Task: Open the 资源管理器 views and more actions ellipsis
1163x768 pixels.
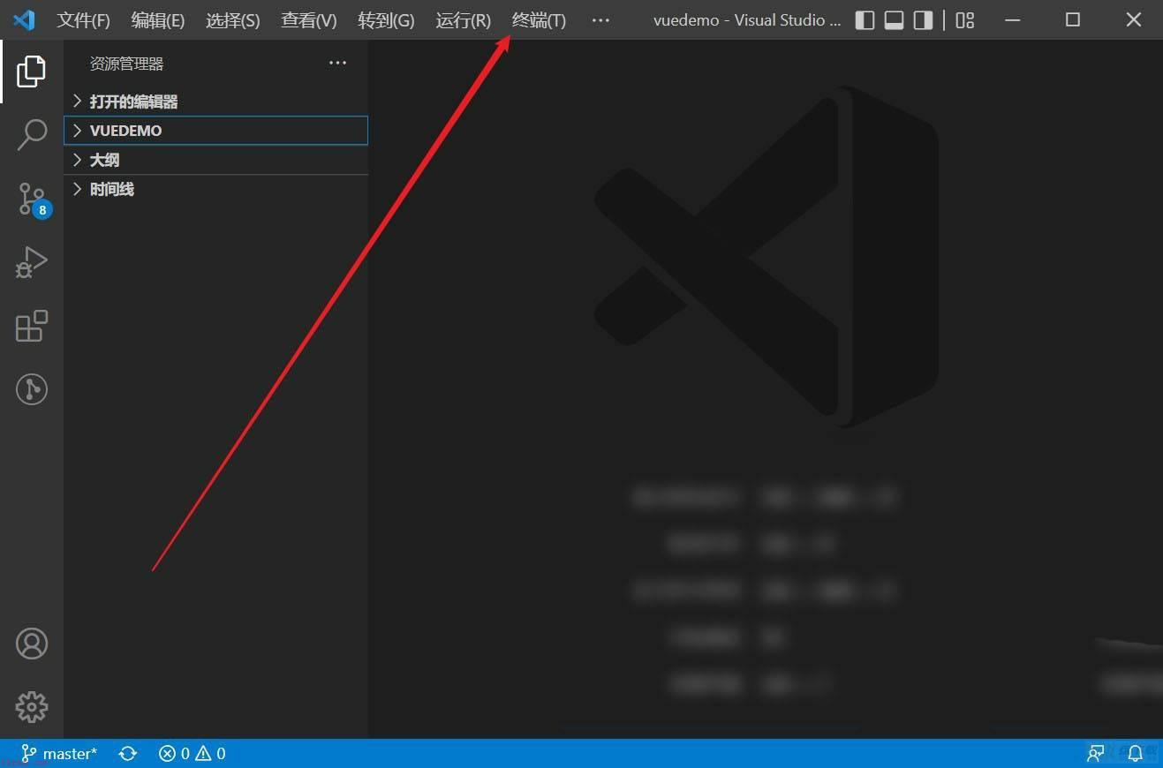Action: pos(337,63)
